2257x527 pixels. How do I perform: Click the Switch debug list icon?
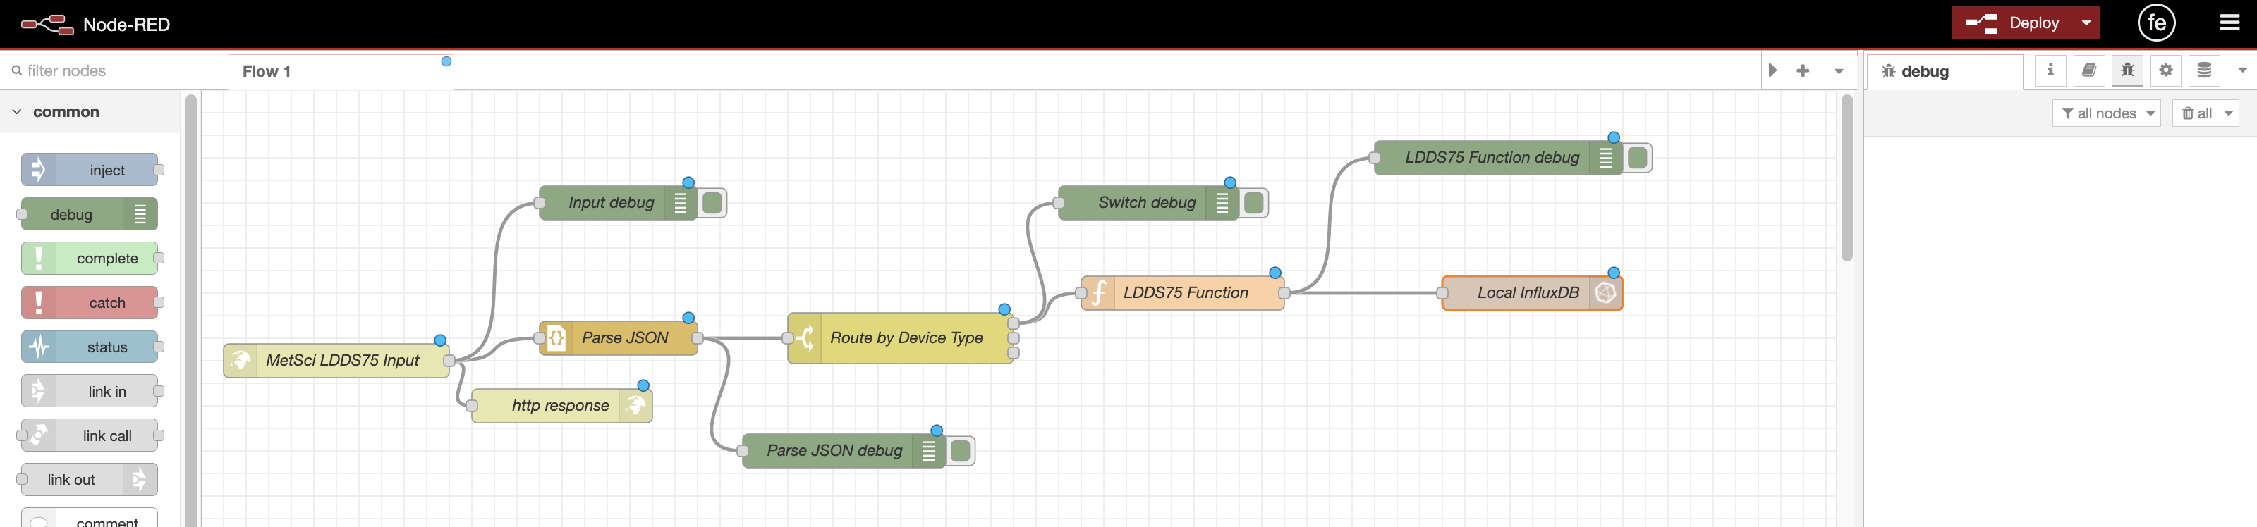tap(1222, 203)
